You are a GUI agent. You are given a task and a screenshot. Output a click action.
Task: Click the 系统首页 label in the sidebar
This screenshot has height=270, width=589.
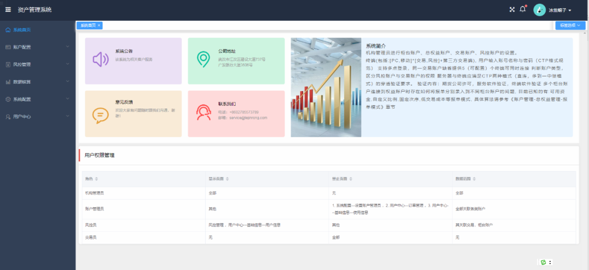click(x=22, y=29)
